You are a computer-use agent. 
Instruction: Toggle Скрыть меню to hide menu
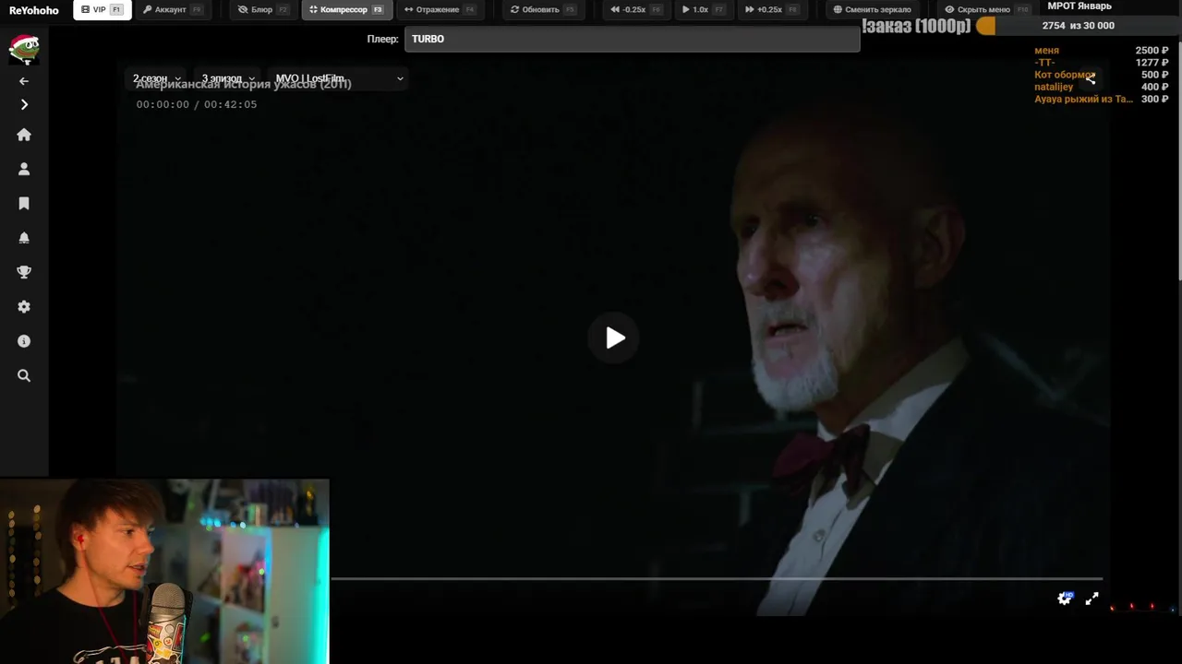986,10
